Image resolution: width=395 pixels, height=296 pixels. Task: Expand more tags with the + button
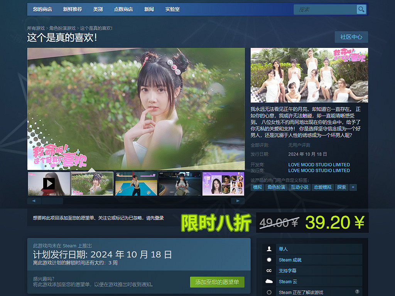[x=353, y=187]
